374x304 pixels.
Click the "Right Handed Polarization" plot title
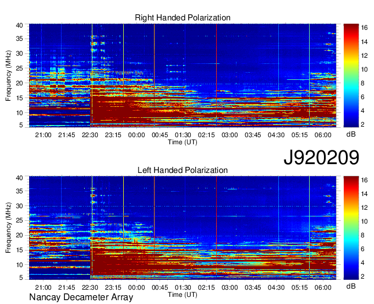pyautogui.click(x=183, y=18)
